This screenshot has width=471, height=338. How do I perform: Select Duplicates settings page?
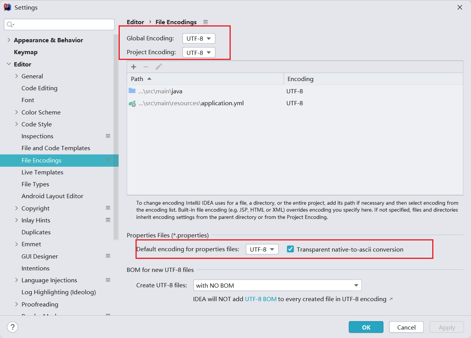point(36,232)
